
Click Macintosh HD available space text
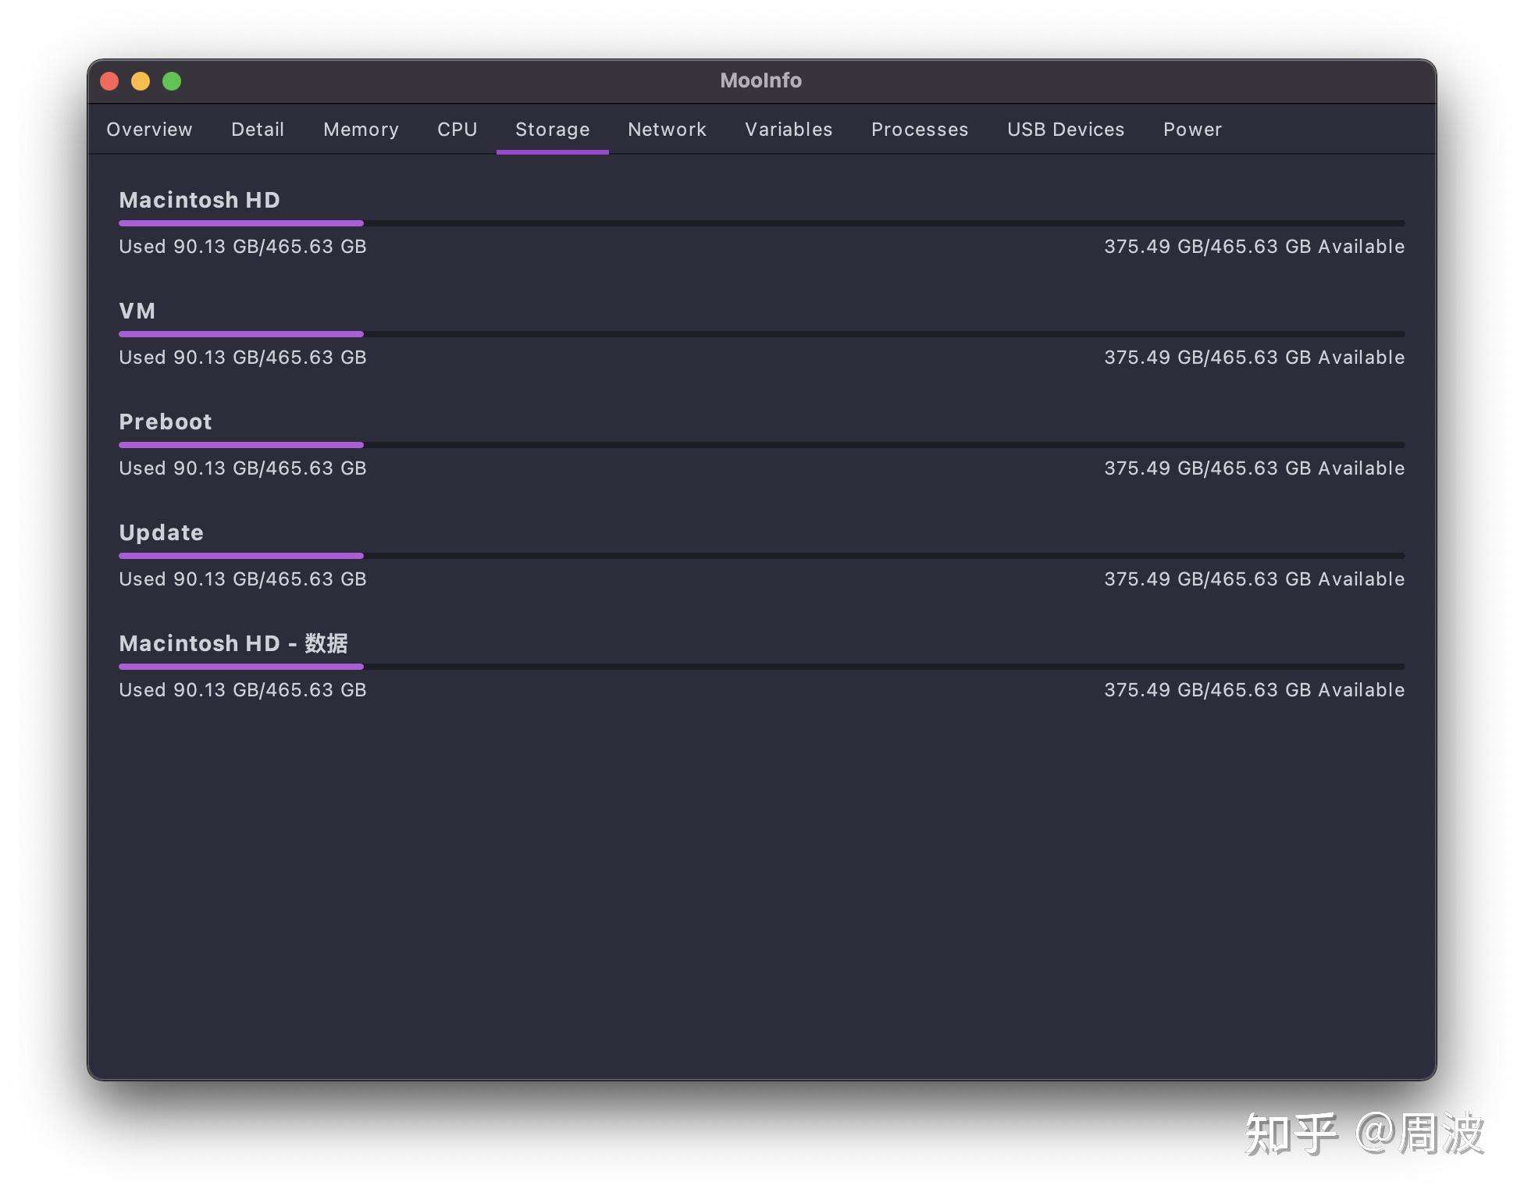click(x=1254, y=247)
